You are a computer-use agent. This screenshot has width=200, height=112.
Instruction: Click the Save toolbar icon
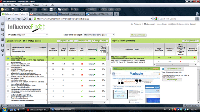(x=15, y=9)
